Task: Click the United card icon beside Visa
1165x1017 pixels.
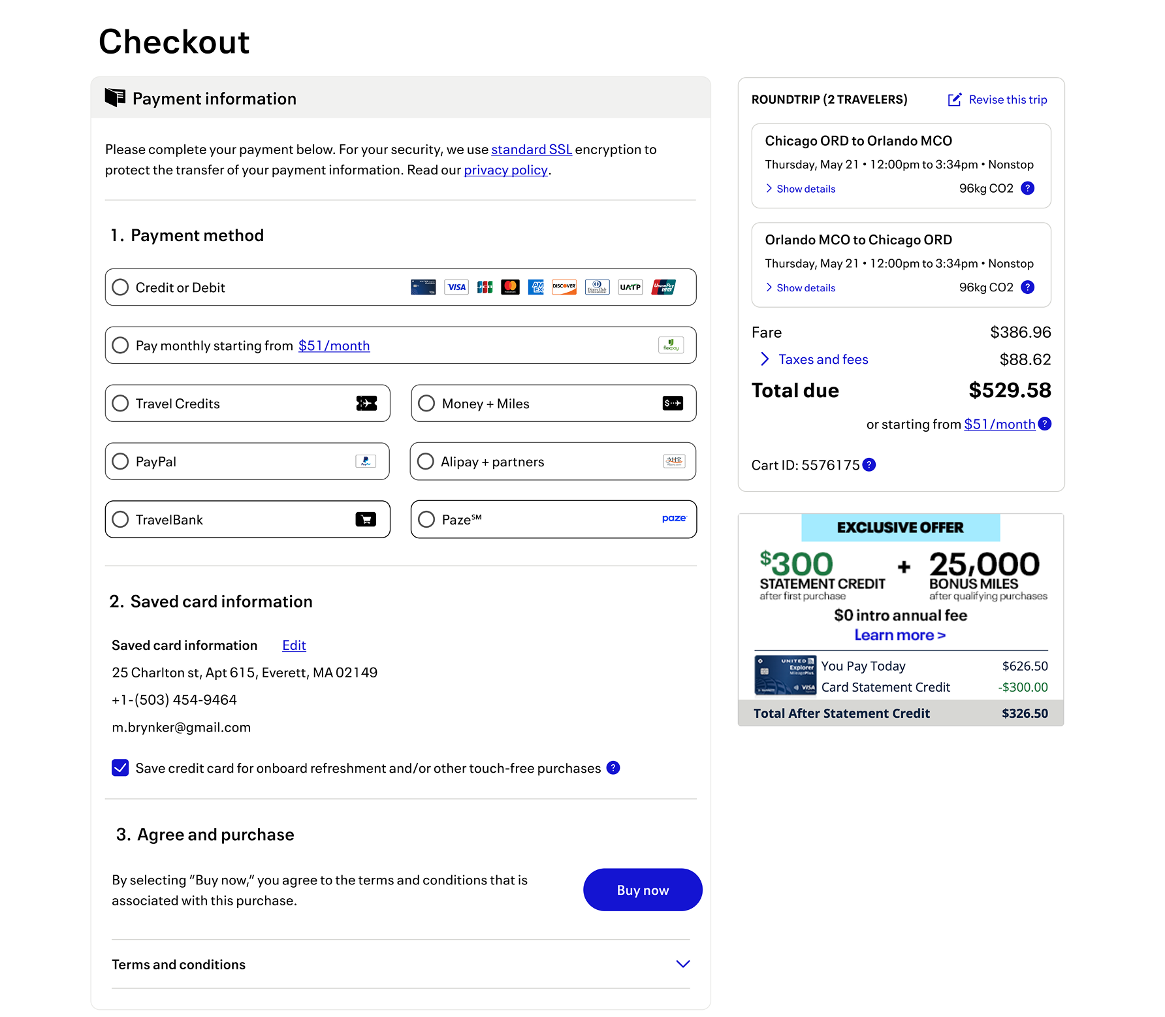Action: coord(423,287)
